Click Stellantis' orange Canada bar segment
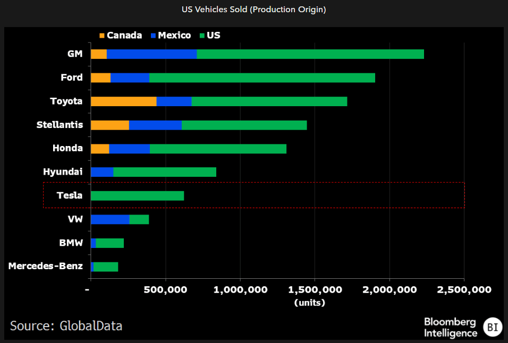Screen dimensions: 508x343 110,125
